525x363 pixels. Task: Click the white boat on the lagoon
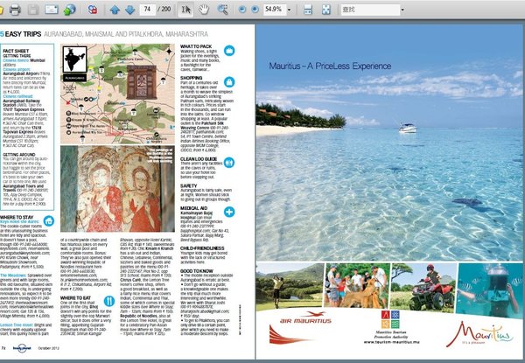click(x=408, y=128)
